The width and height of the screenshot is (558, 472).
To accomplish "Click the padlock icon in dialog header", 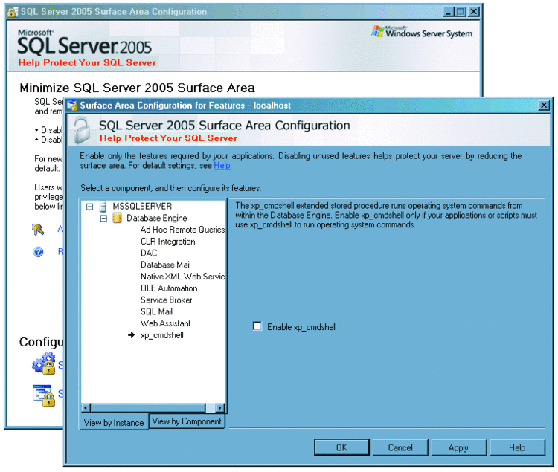I will [x=82, y=130].
